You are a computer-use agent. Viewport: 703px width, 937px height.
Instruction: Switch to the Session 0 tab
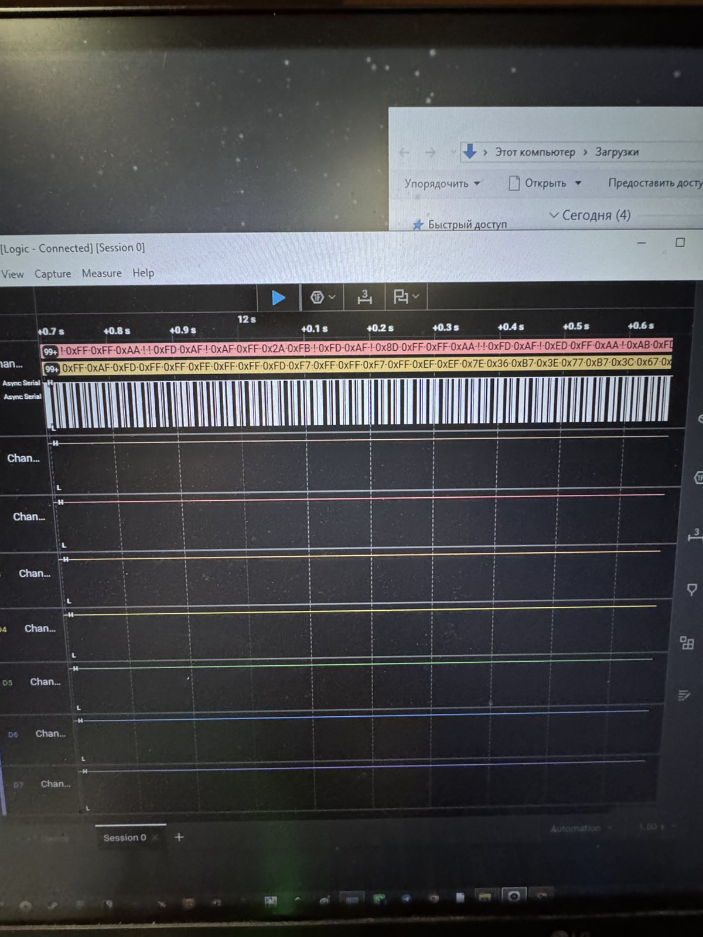(125, 837)
